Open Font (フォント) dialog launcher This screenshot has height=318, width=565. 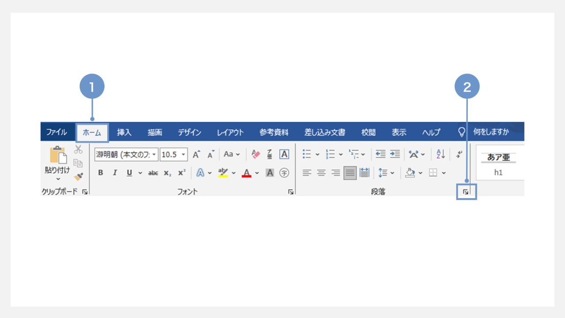coord(291,192)
